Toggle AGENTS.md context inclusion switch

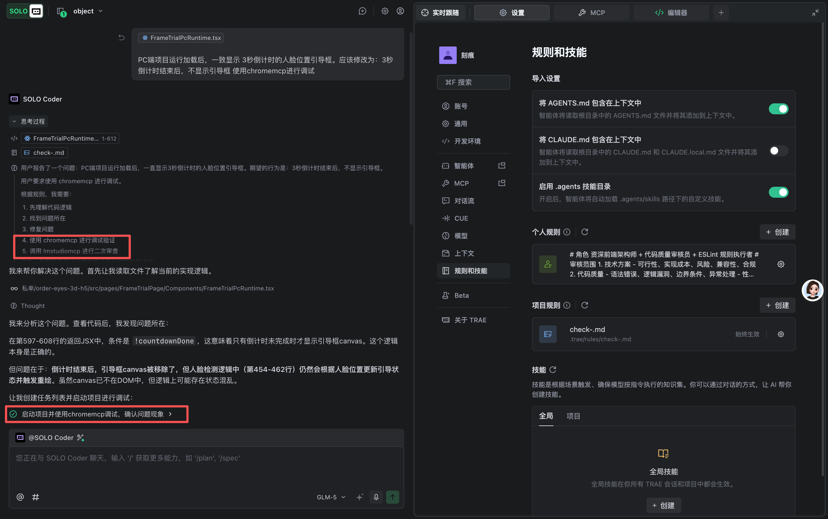click(x=778, y=109)
